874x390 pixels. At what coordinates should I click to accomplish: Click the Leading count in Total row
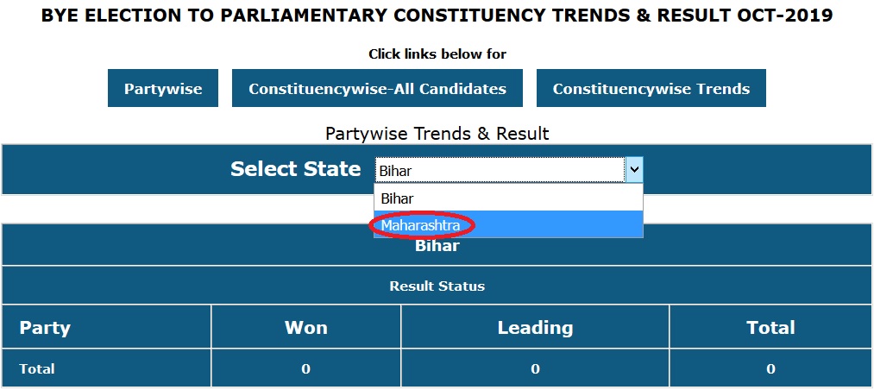(535, 368)
